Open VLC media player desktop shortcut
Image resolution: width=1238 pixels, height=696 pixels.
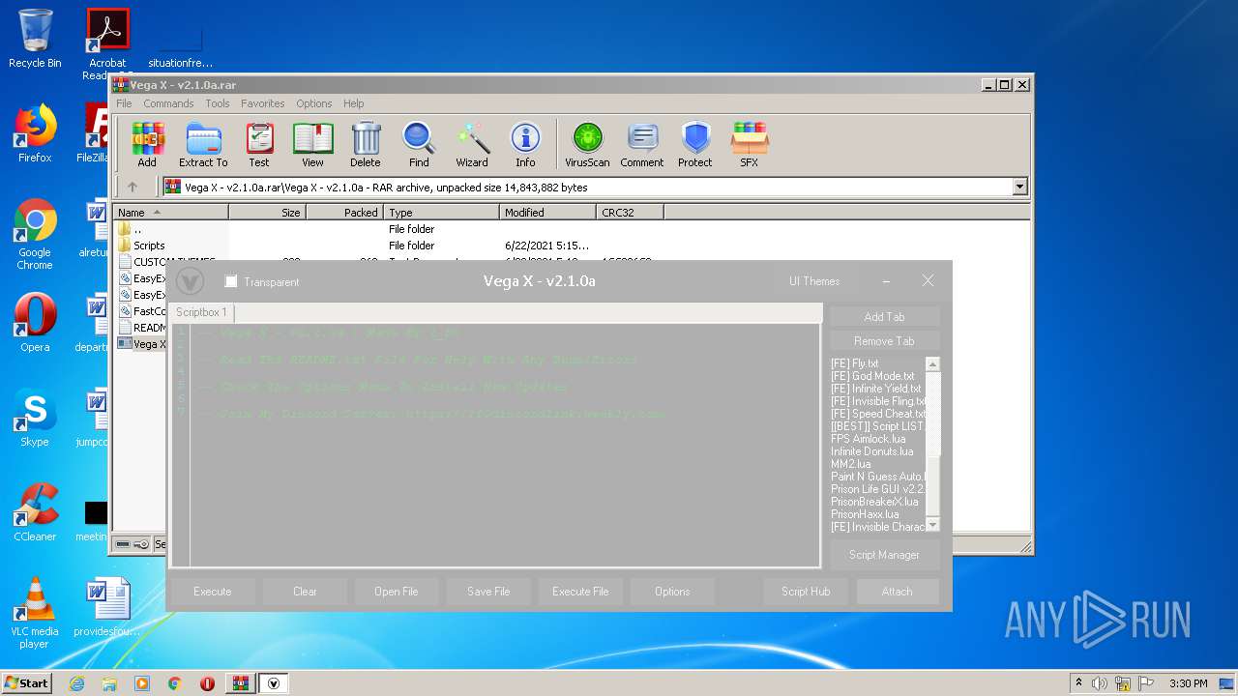click(x=35, y=614)
